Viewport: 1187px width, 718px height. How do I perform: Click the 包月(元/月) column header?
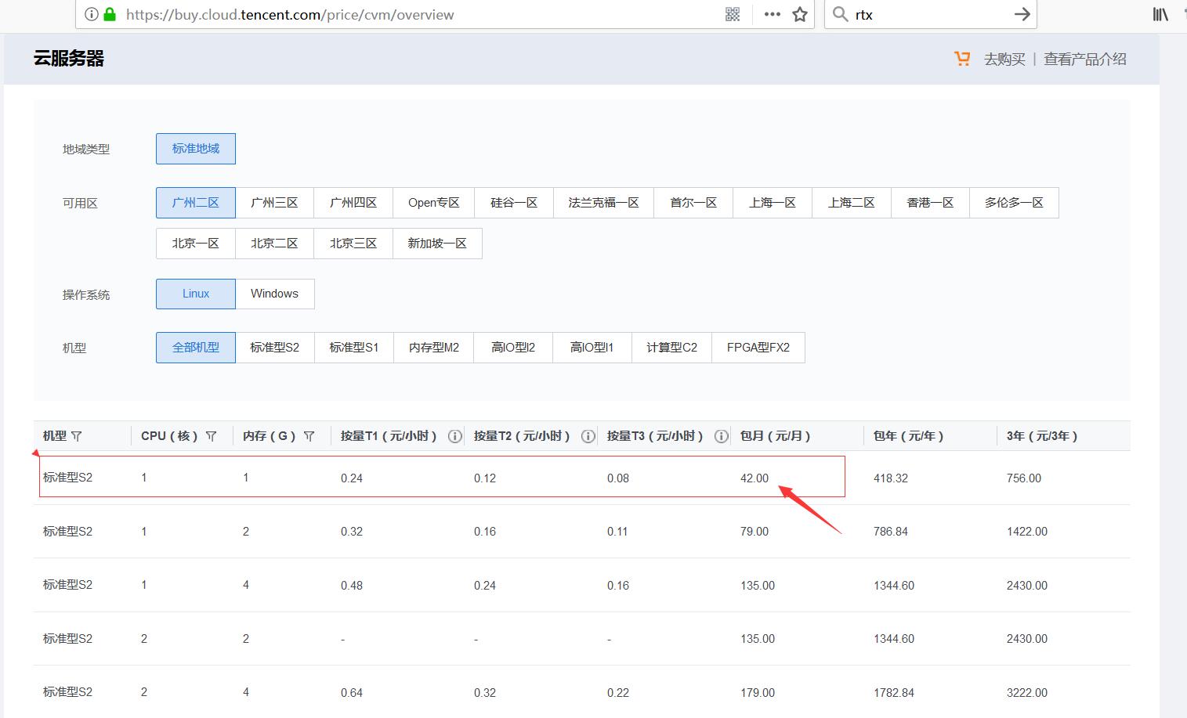pos(776,436)
